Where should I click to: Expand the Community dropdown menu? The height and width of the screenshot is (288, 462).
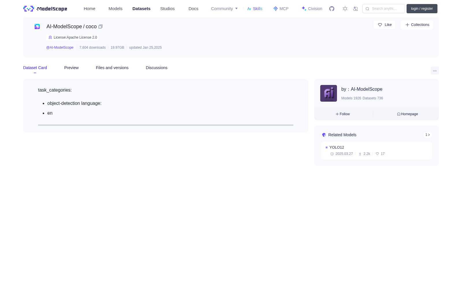[224, 9]
